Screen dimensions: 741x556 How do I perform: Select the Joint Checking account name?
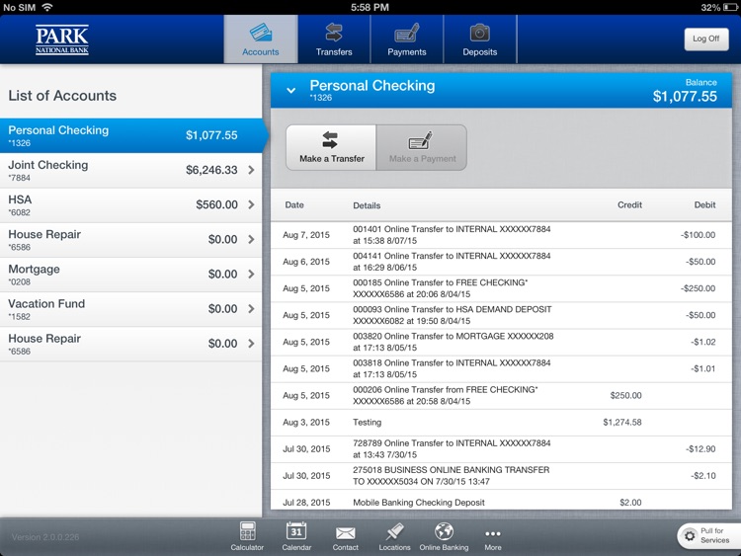click(48, 165)
